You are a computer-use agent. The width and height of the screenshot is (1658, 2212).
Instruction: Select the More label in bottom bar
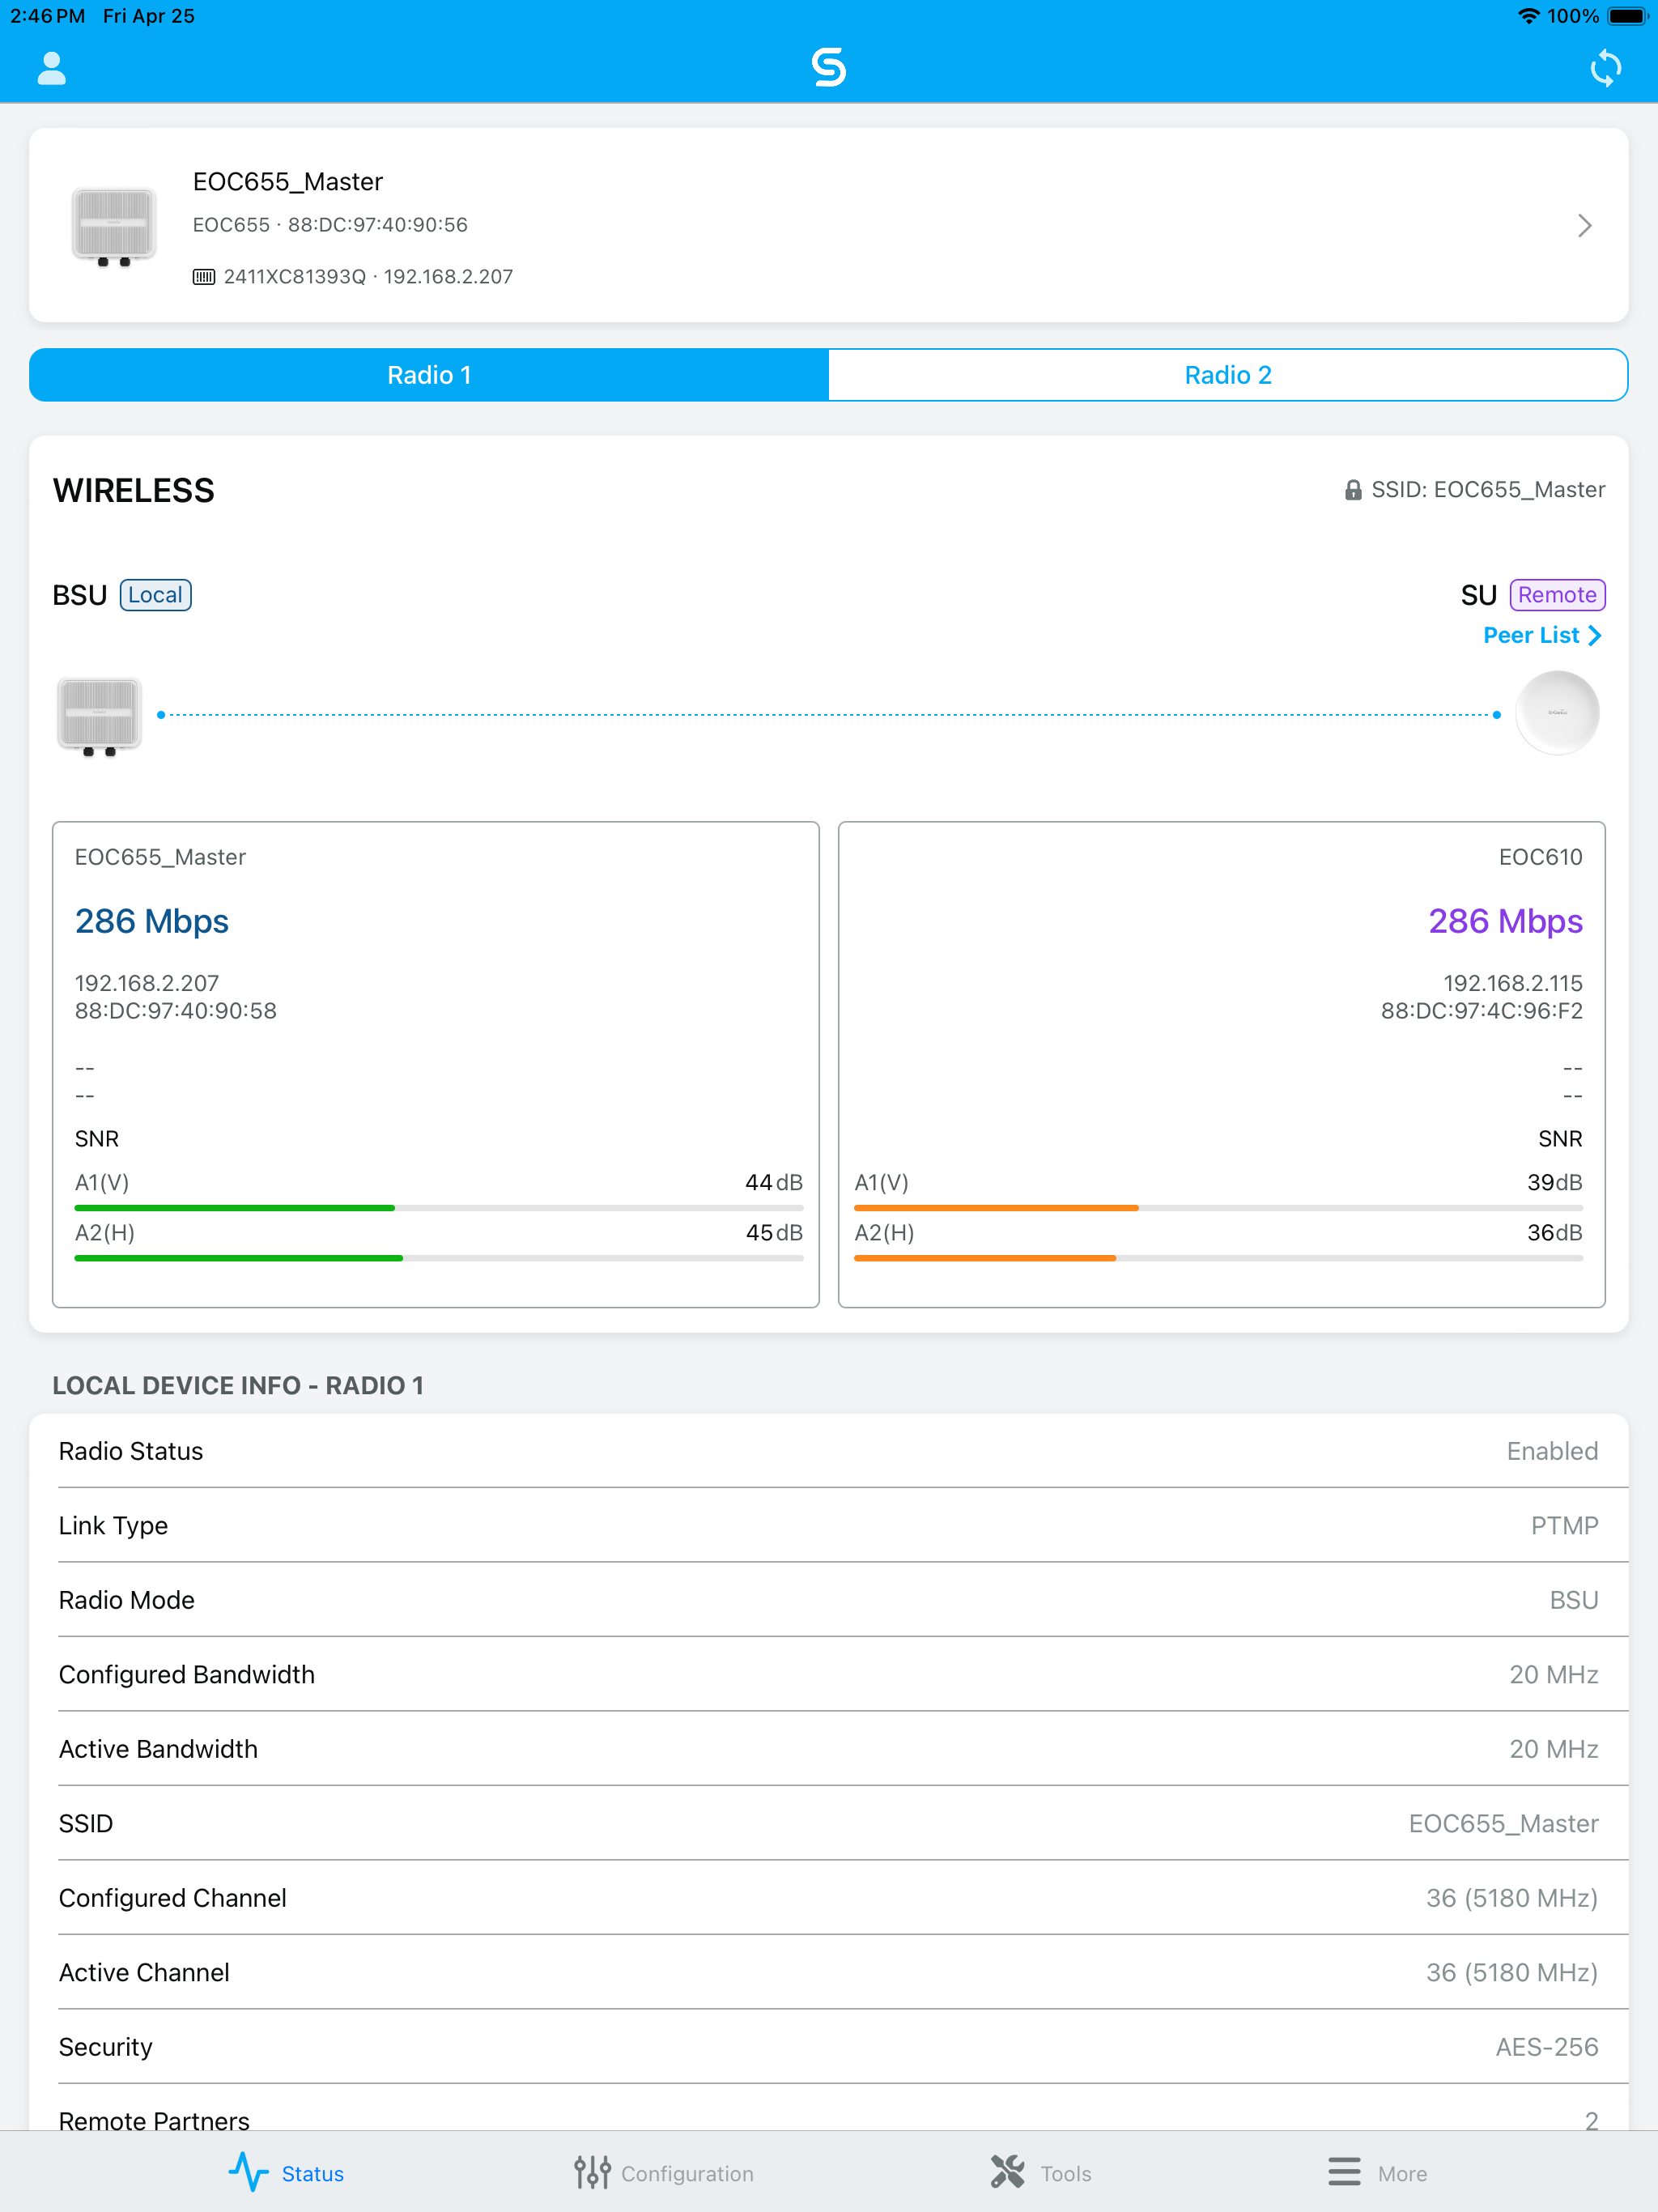(x=1402, y=2174)
